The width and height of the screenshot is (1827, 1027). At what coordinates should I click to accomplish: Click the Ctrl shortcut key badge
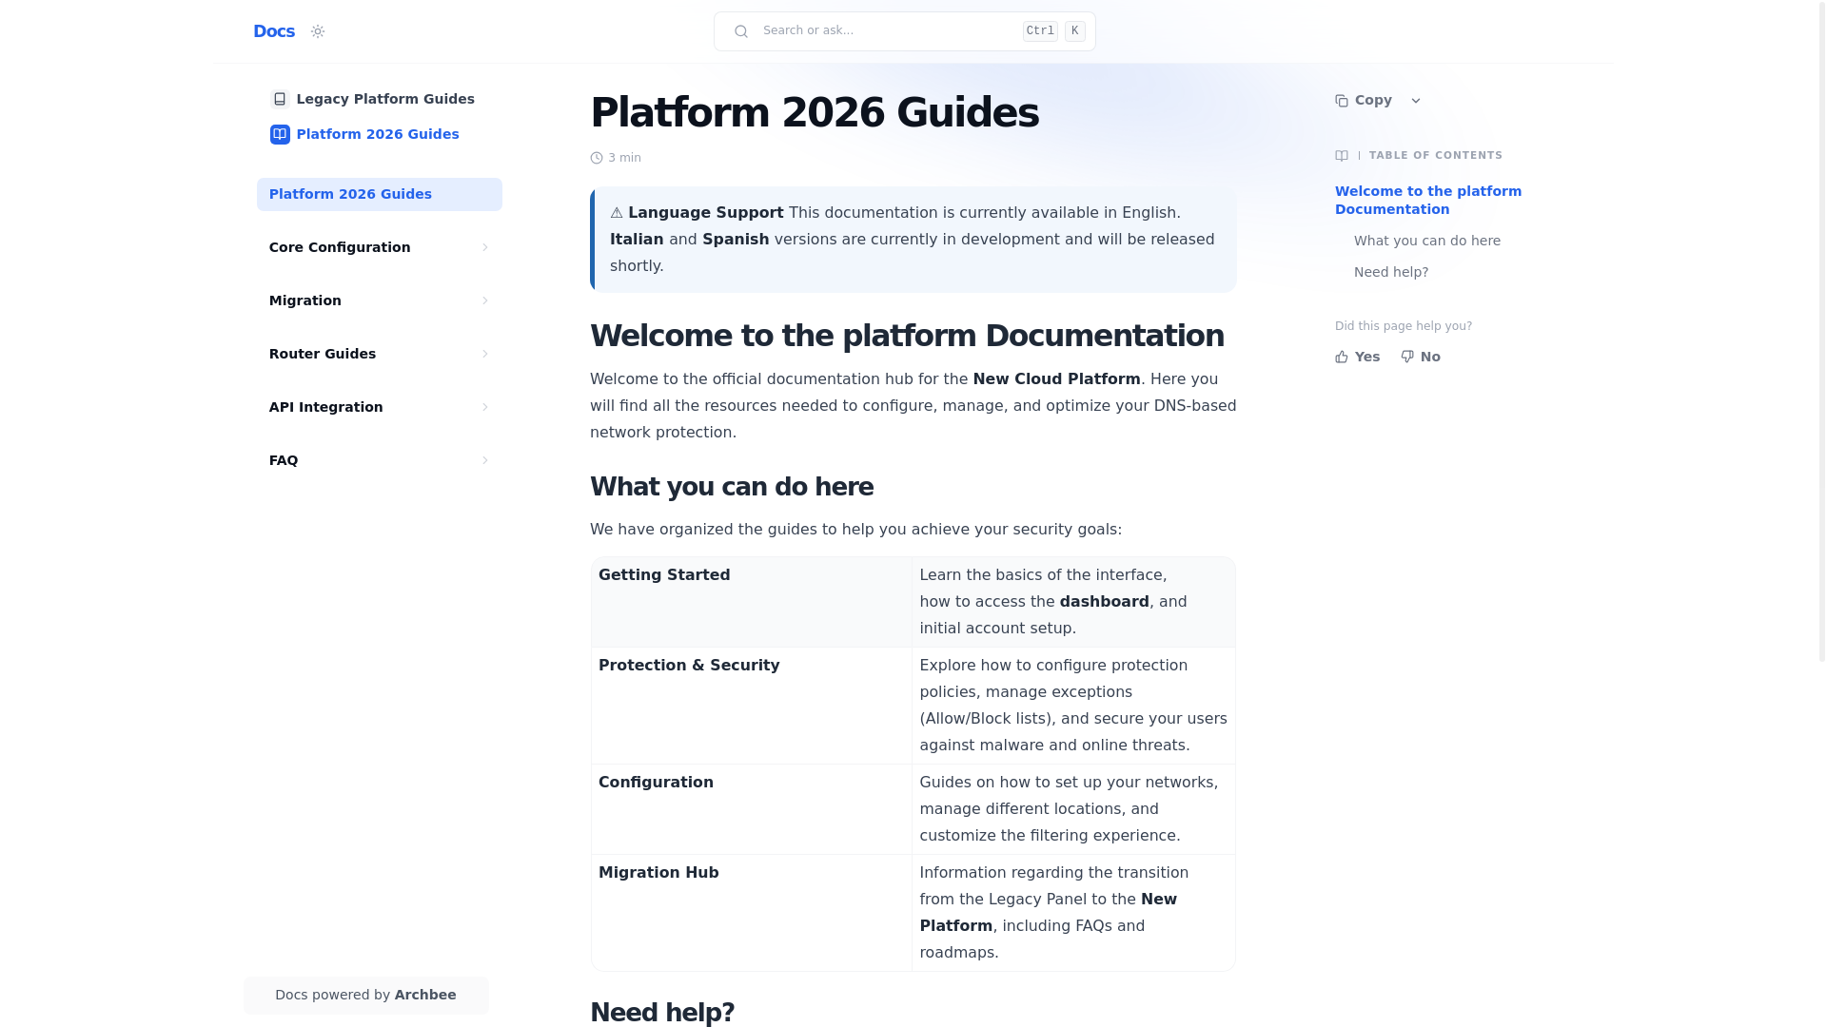1040,31
